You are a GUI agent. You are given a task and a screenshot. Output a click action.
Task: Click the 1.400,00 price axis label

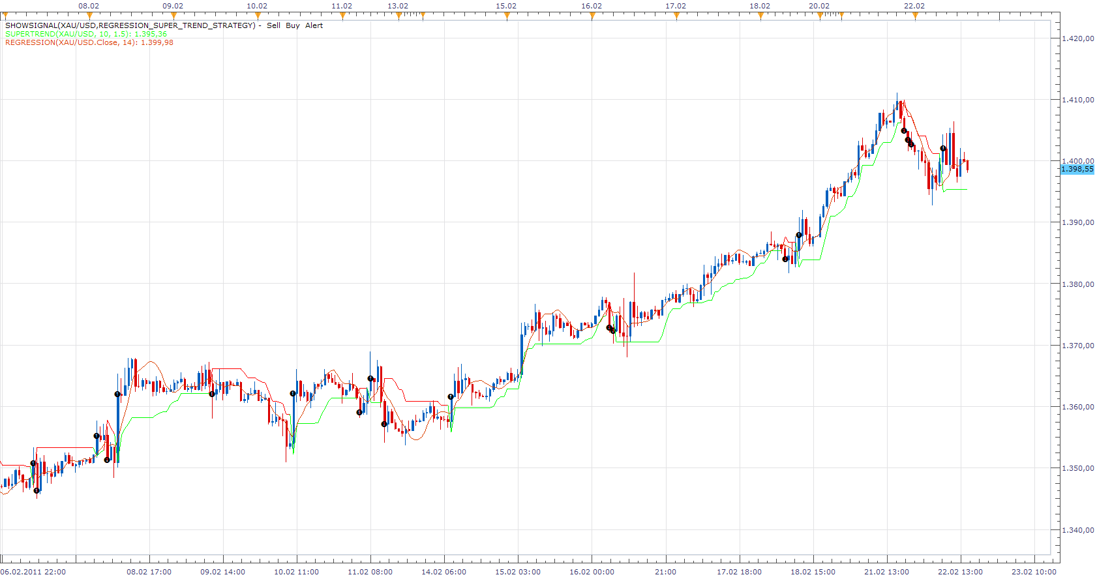coord(1078,161)
